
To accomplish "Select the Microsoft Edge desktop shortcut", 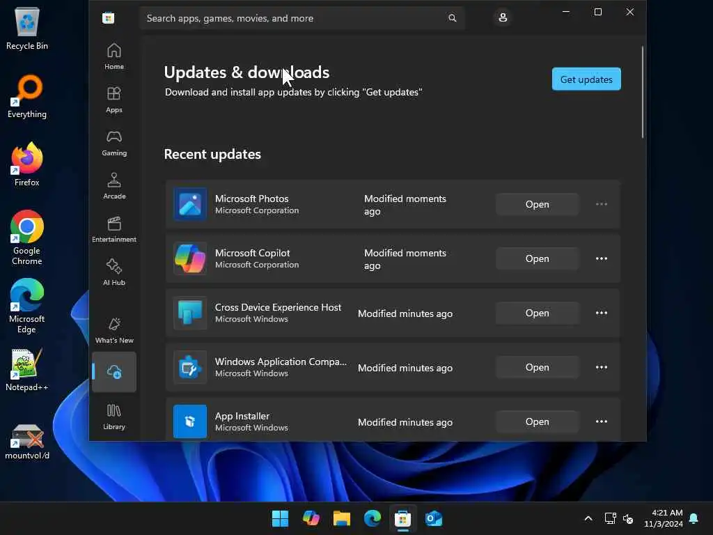I will click(27, 306).
